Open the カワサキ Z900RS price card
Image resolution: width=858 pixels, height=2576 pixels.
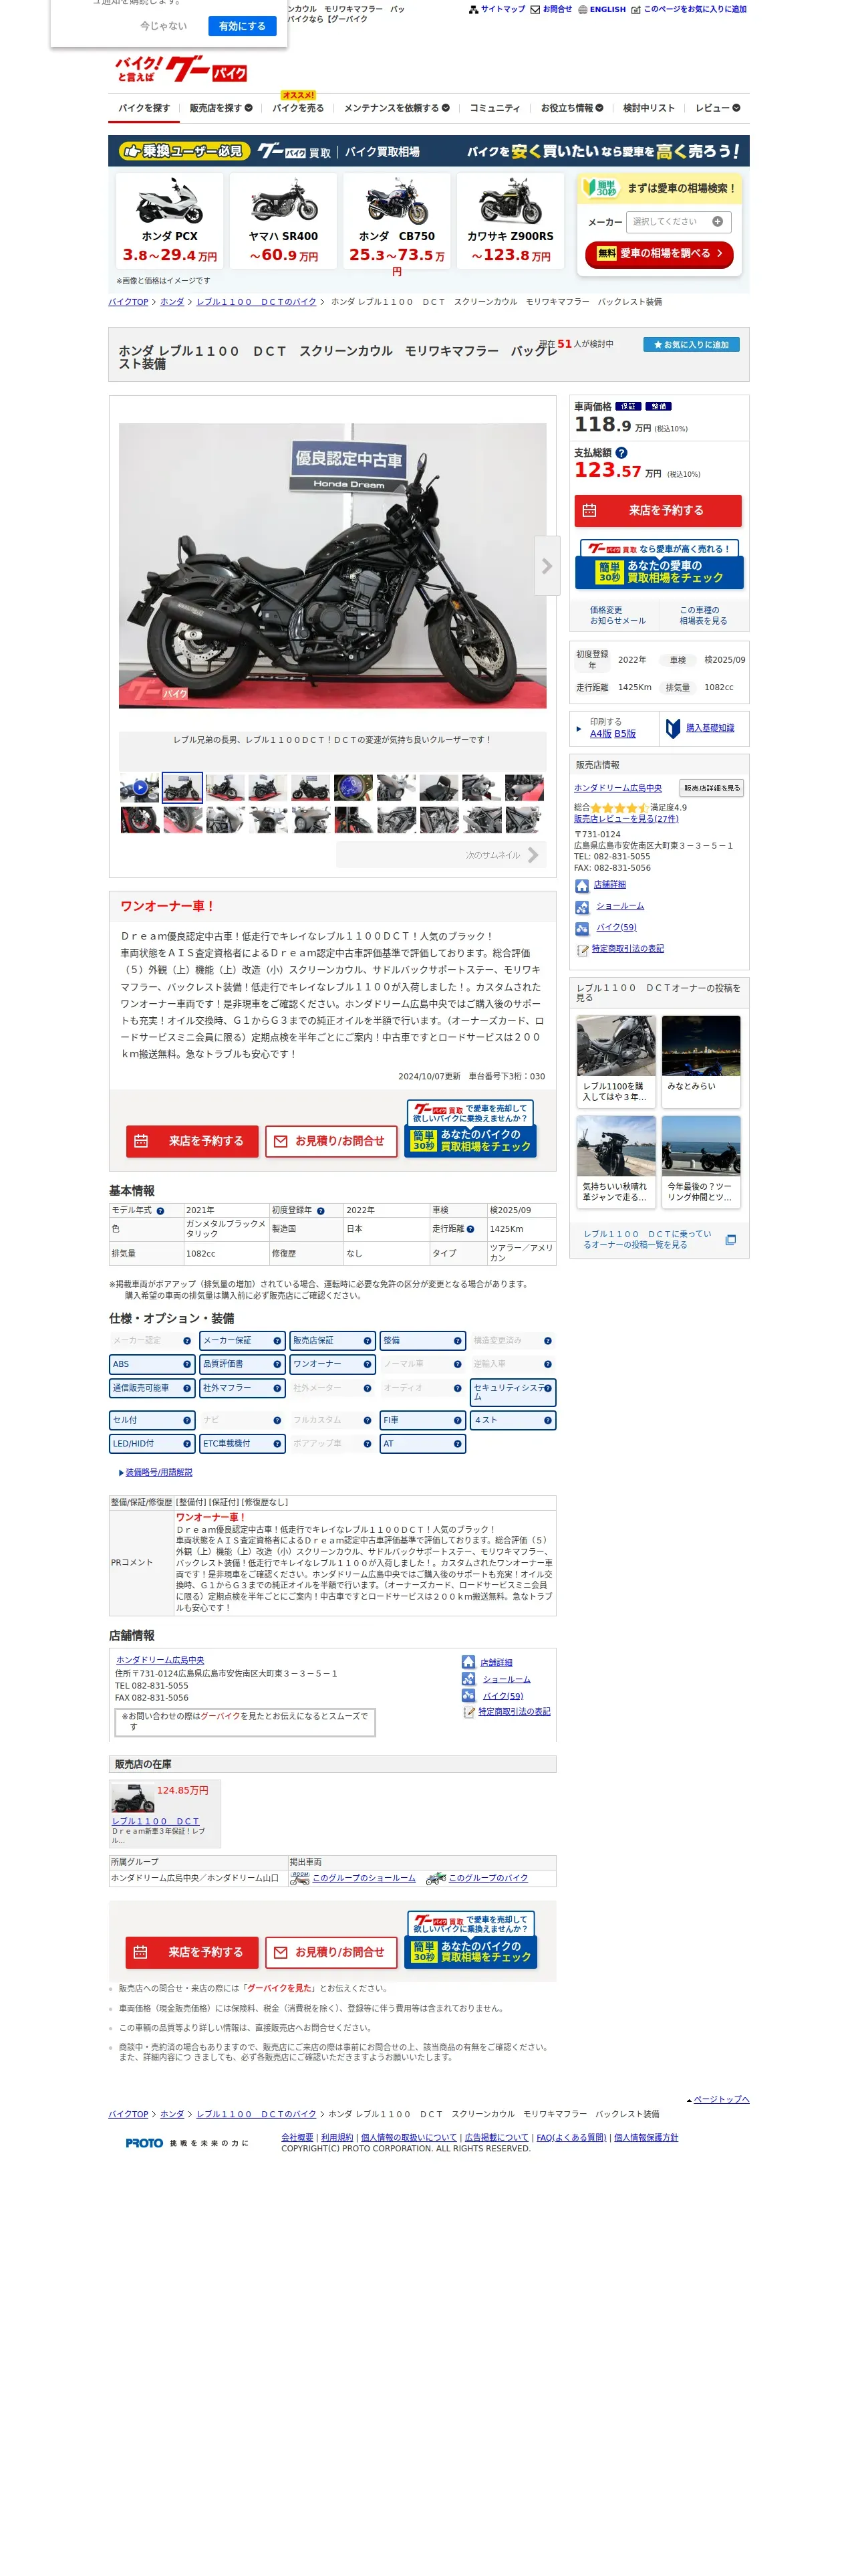click(511, 222)
